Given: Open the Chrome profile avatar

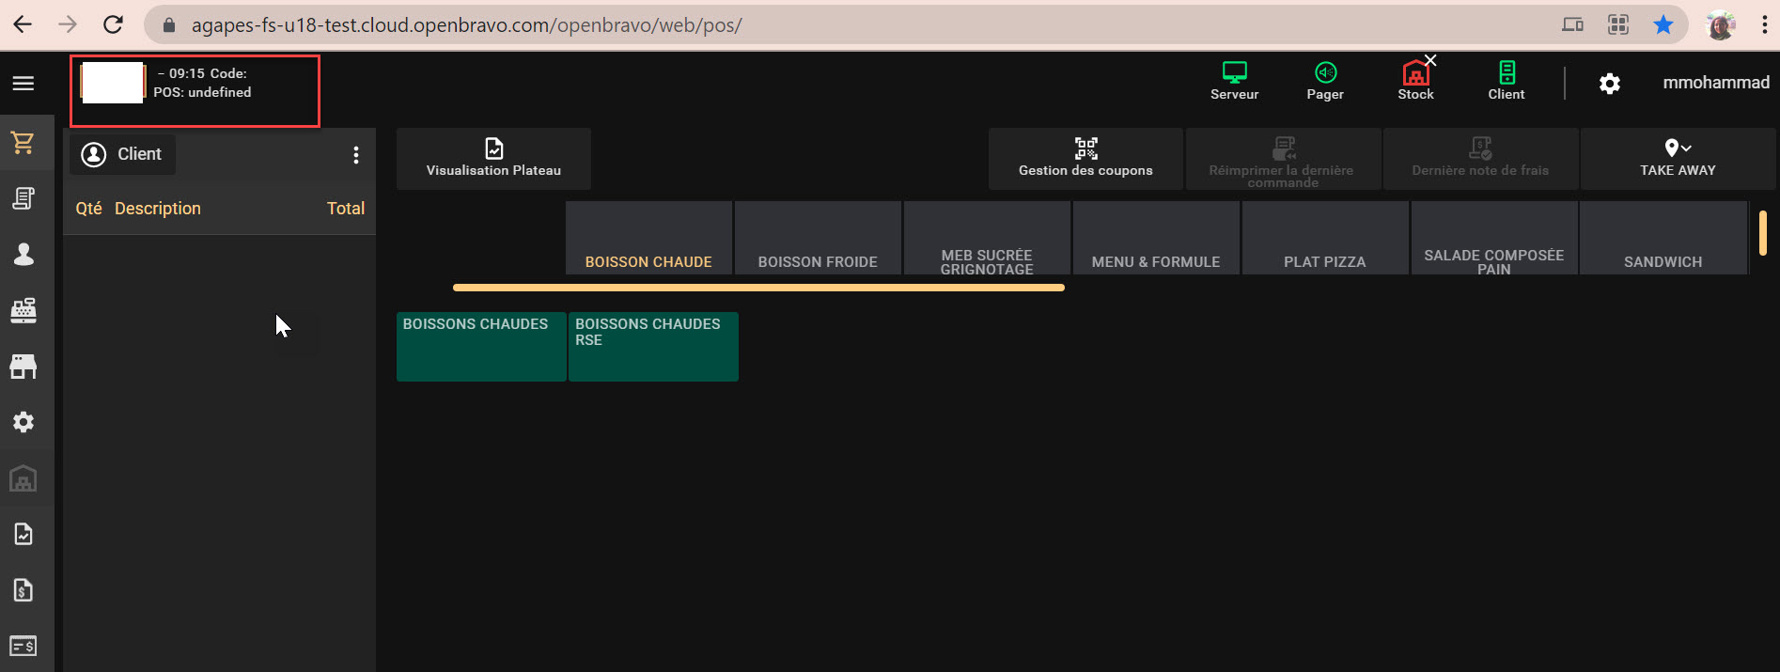Looking at the screenshot, I should tap(1721, 24).
